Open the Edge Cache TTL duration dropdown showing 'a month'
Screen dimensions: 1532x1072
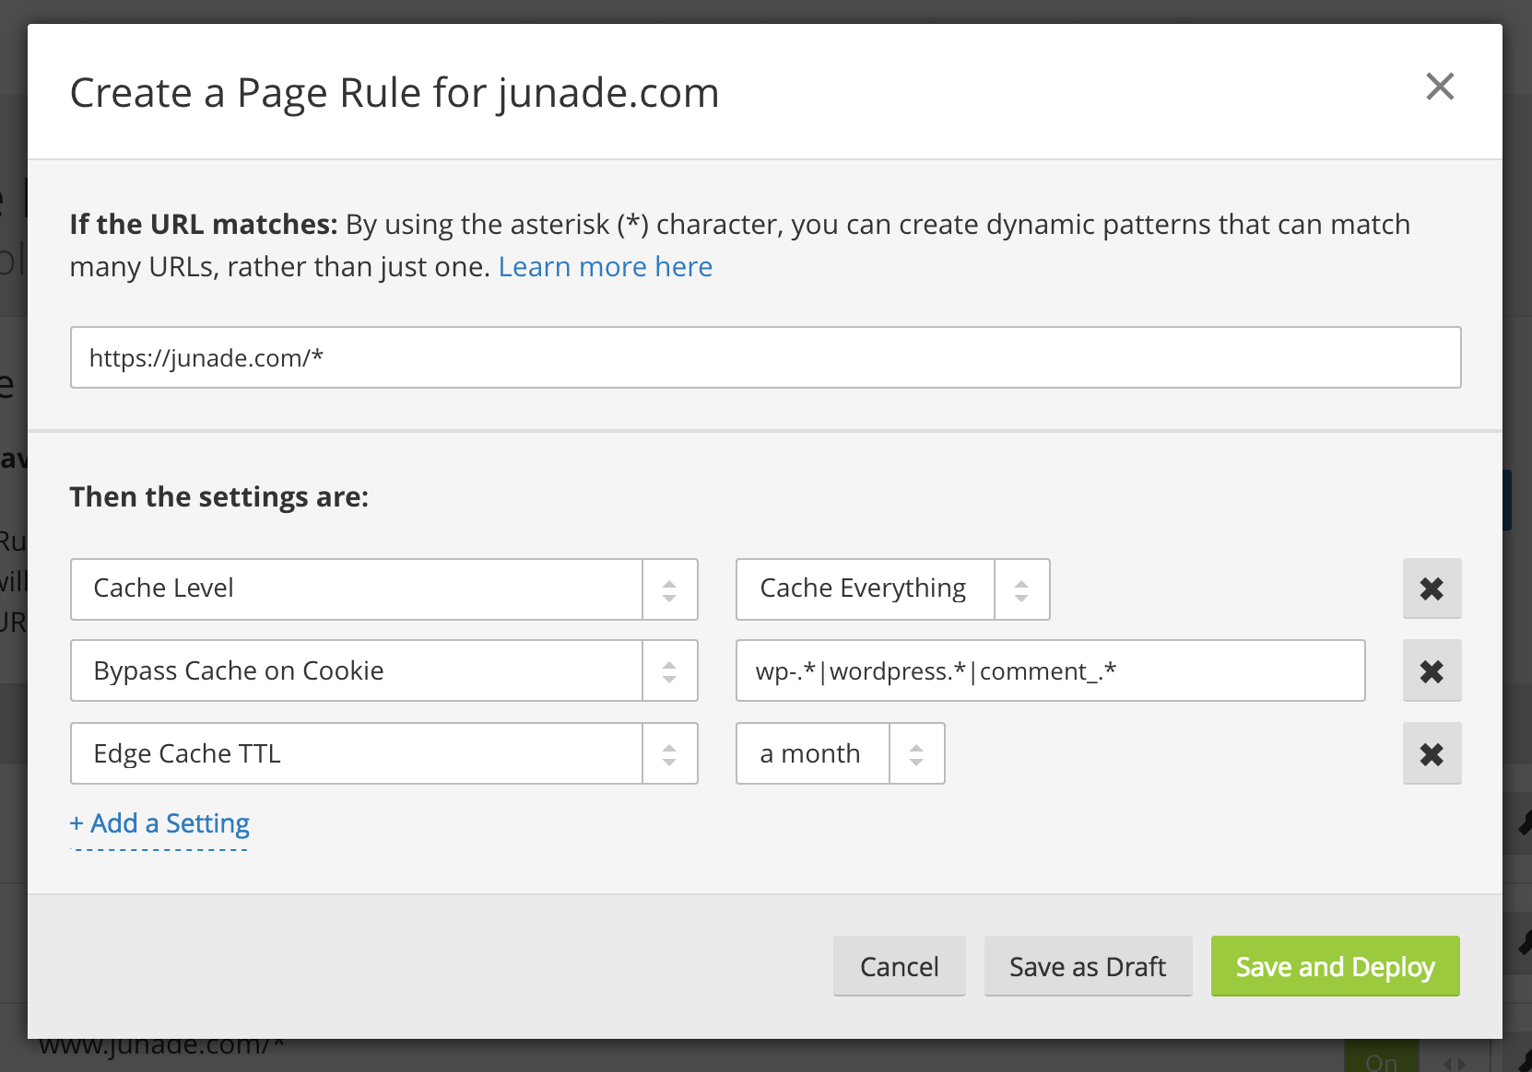tap(811, 752)
